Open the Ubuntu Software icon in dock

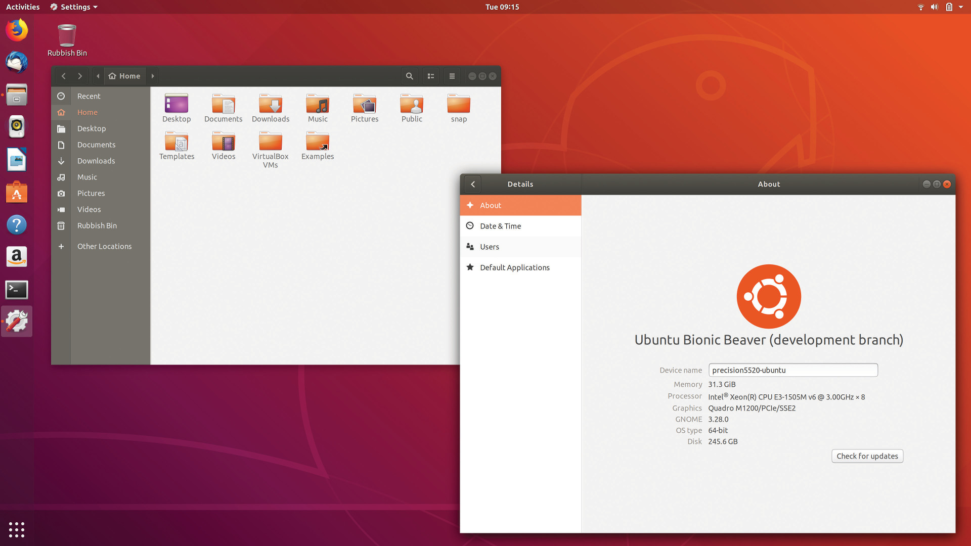click(x=17, y=193)
